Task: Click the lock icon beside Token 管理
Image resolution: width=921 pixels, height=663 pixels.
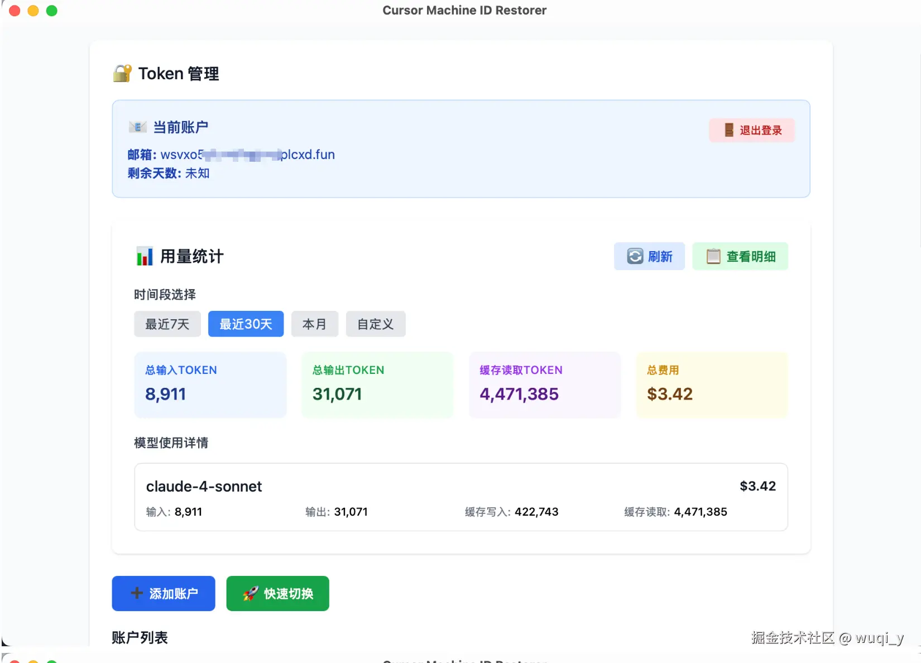Action: pyautogui.click(x=122, y=73)
